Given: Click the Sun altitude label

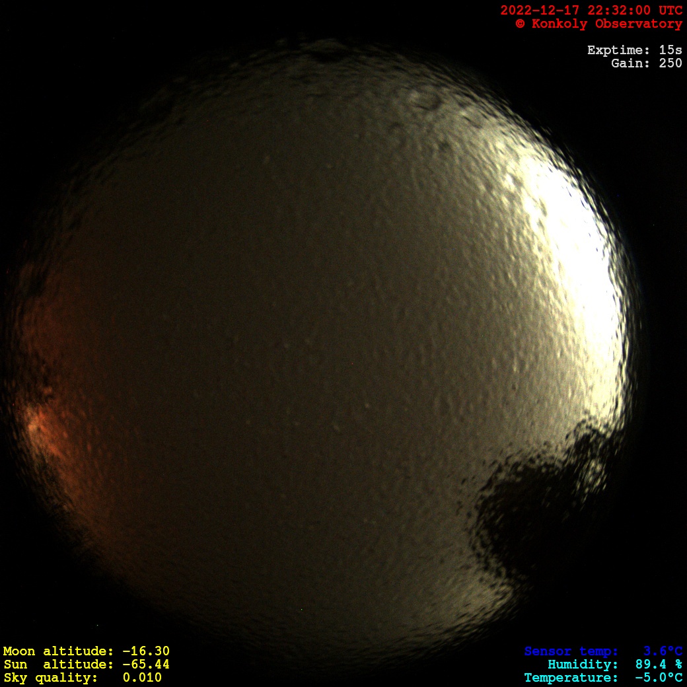Looking at the screenshot, I should 59,665.
